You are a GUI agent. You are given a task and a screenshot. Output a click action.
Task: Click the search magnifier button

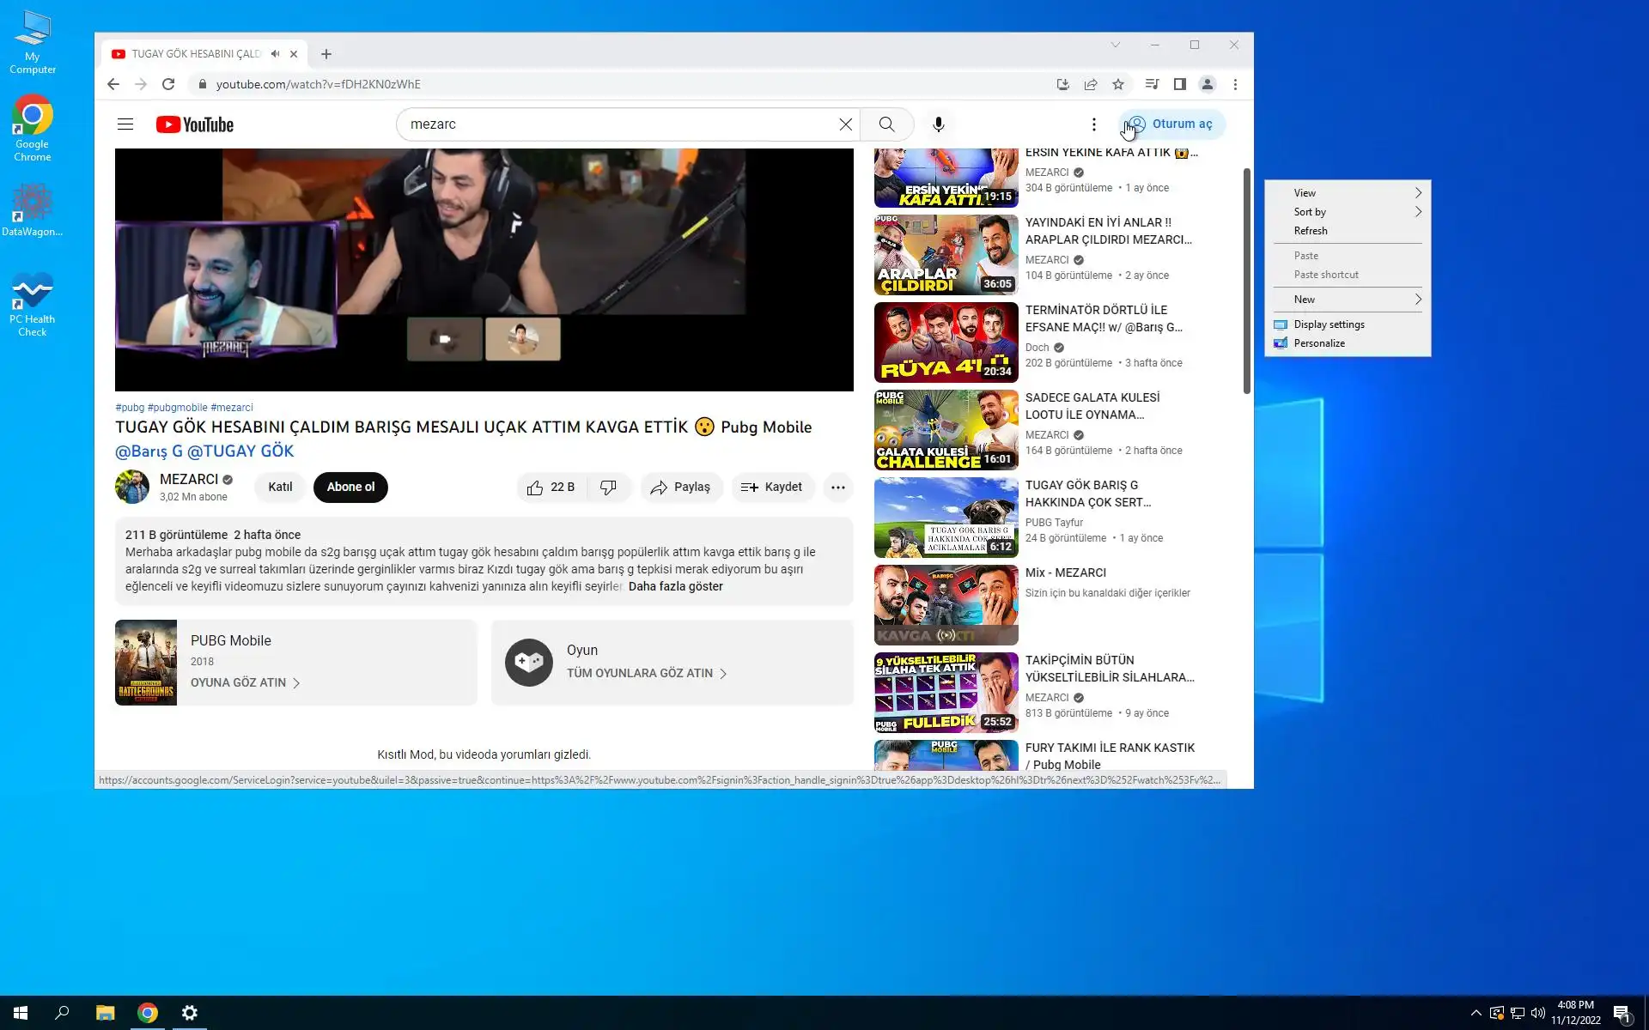(x=886, y=124)
